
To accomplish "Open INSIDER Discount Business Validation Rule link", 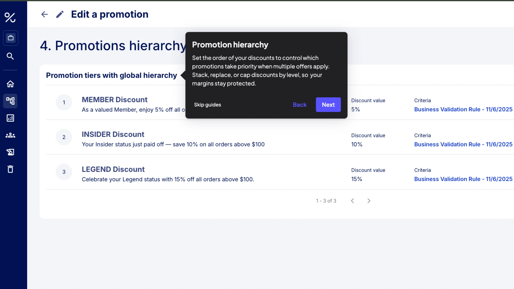I will (463, 144).
